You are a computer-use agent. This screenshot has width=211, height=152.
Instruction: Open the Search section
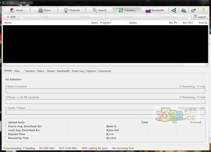click(x=99, y=10)
